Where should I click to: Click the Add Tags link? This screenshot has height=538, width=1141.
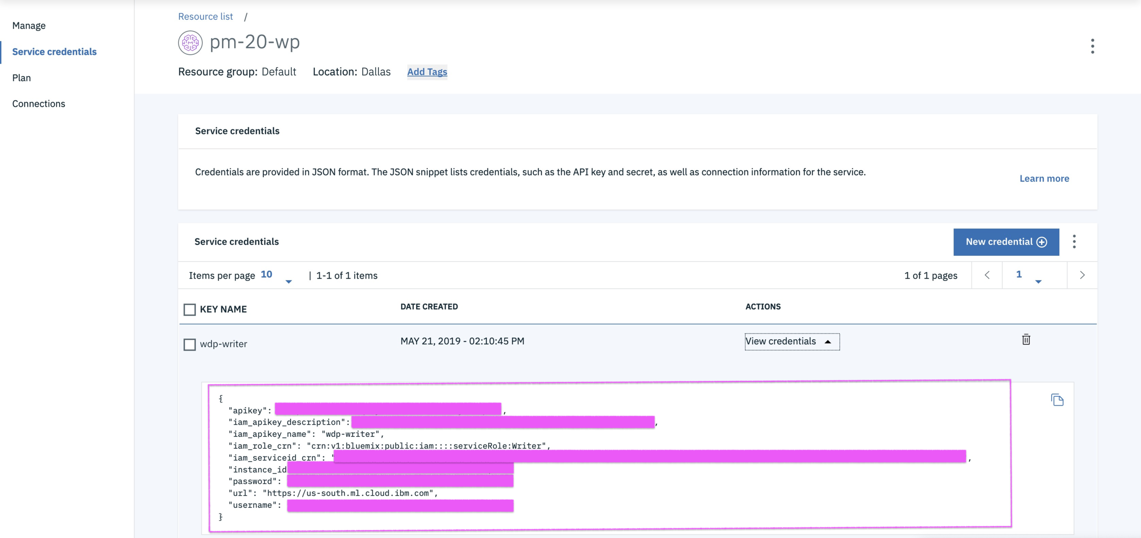tap(427, 72)
